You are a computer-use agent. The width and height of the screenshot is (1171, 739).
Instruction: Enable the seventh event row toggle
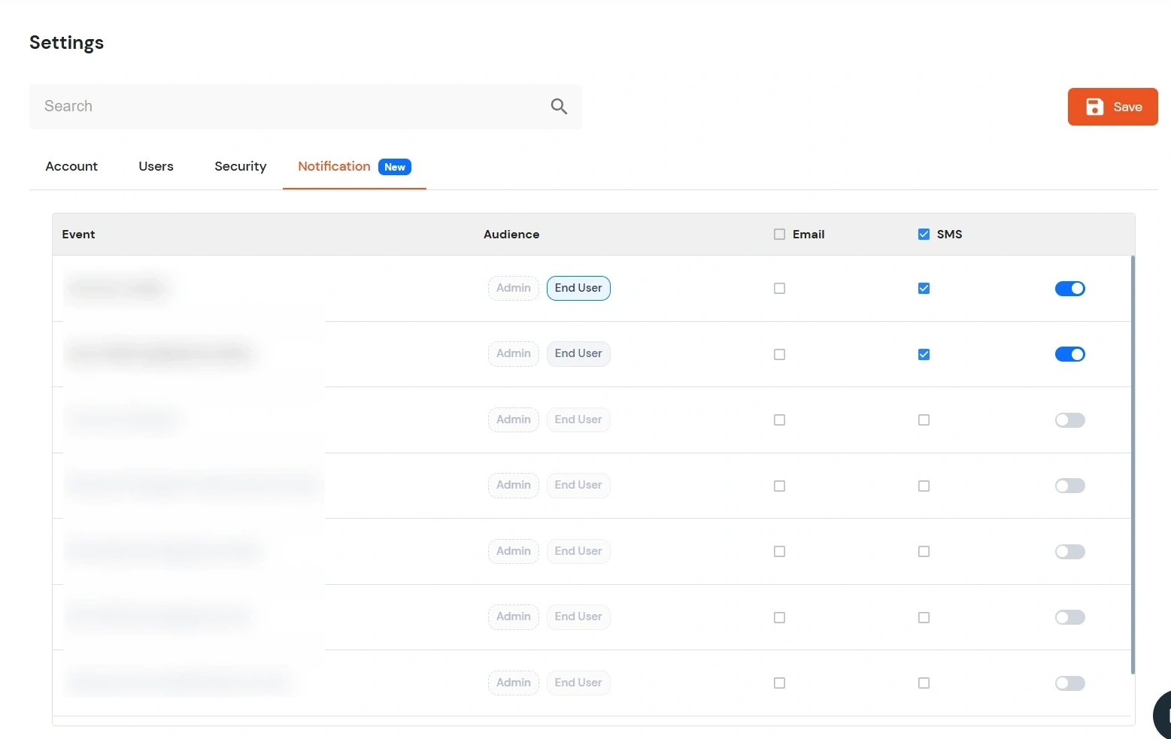point(1069,683)
